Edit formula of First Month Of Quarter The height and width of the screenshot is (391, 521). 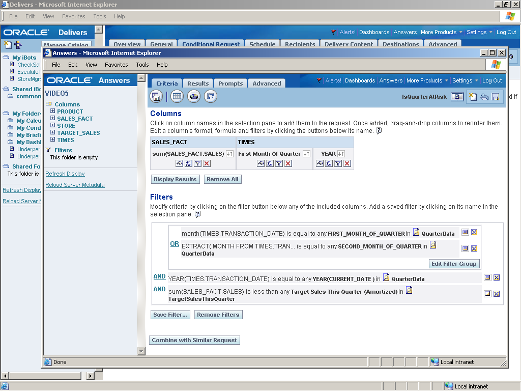(270, 163)
